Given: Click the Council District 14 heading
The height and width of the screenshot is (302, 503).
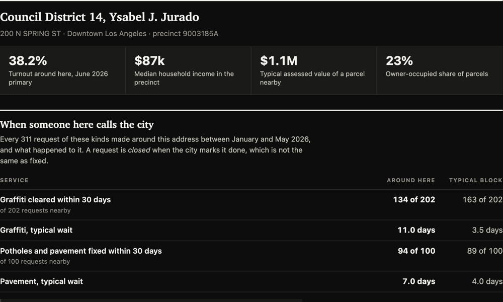Looking at the screenshot, I should pyautogui.click(x=100, y=17).
